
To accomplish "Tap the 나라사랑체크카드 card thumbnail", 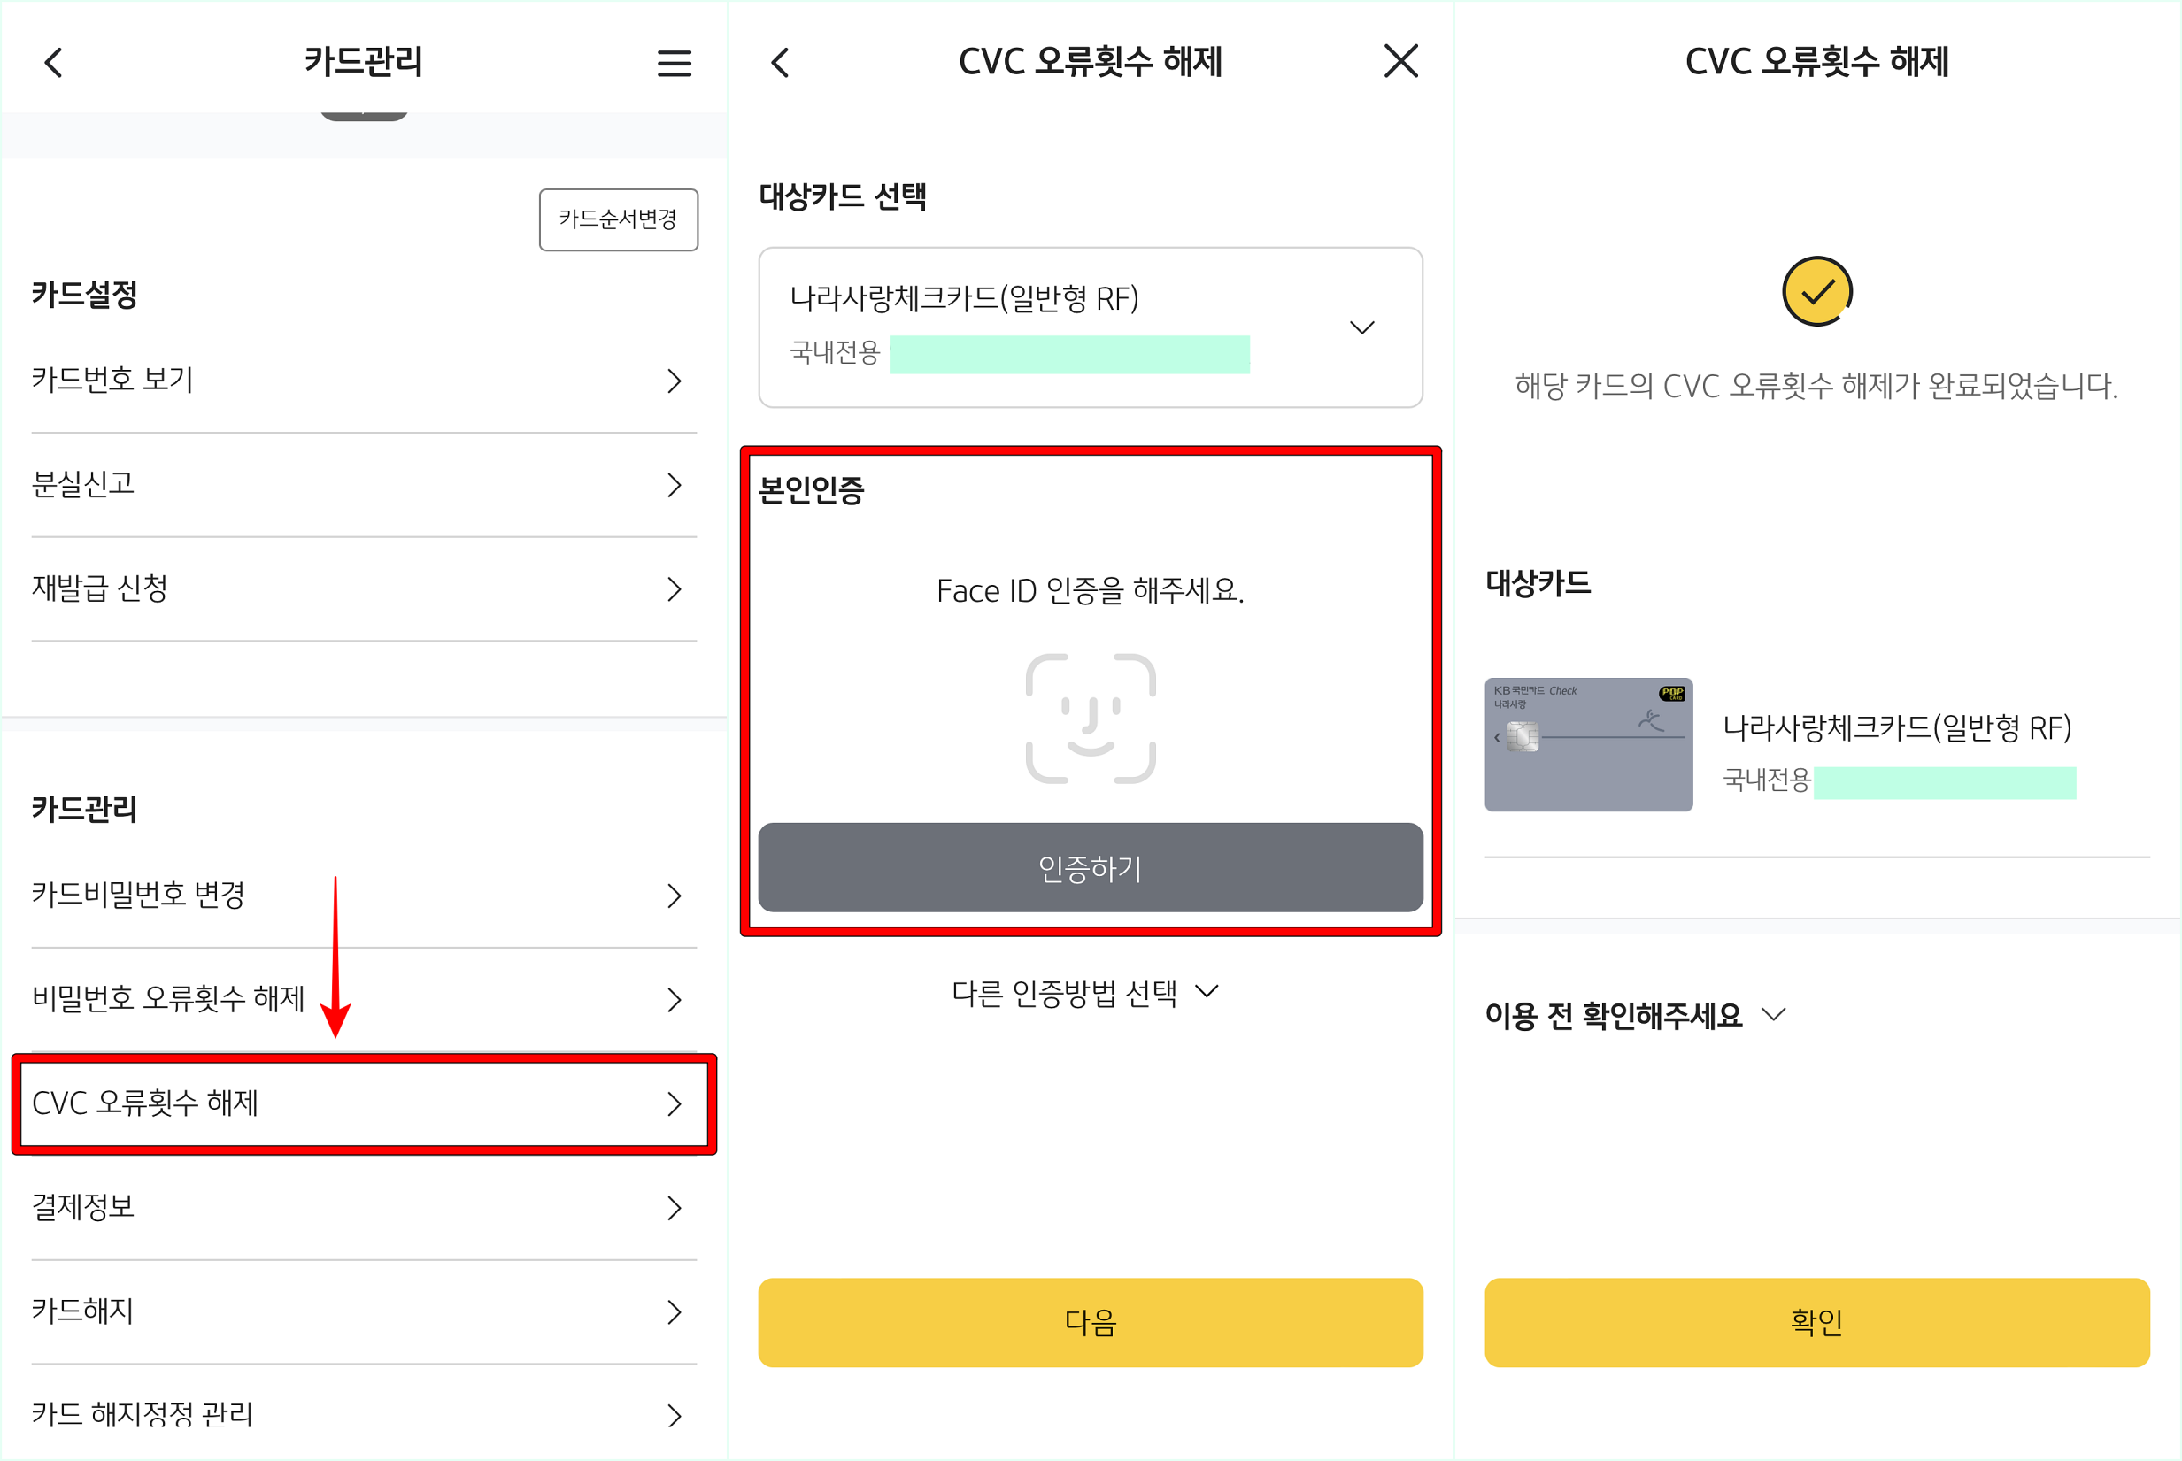I will tap(1588, 744).
